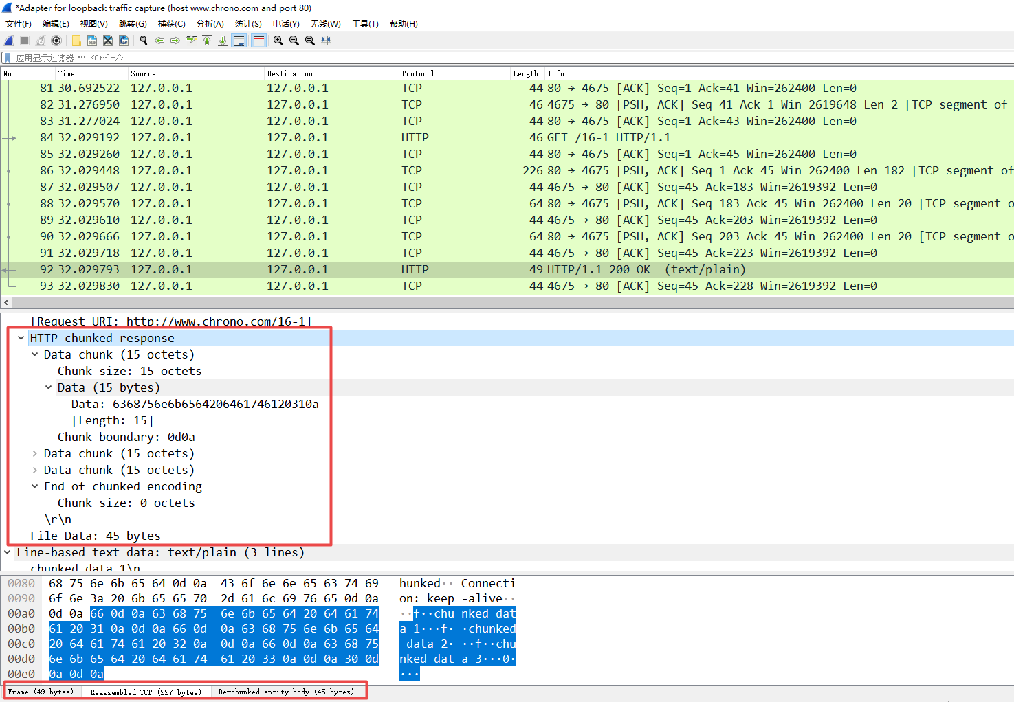Screen dimensions: 1014x702
Task: Find a packet magnifier icon
Action: (144, 41)
